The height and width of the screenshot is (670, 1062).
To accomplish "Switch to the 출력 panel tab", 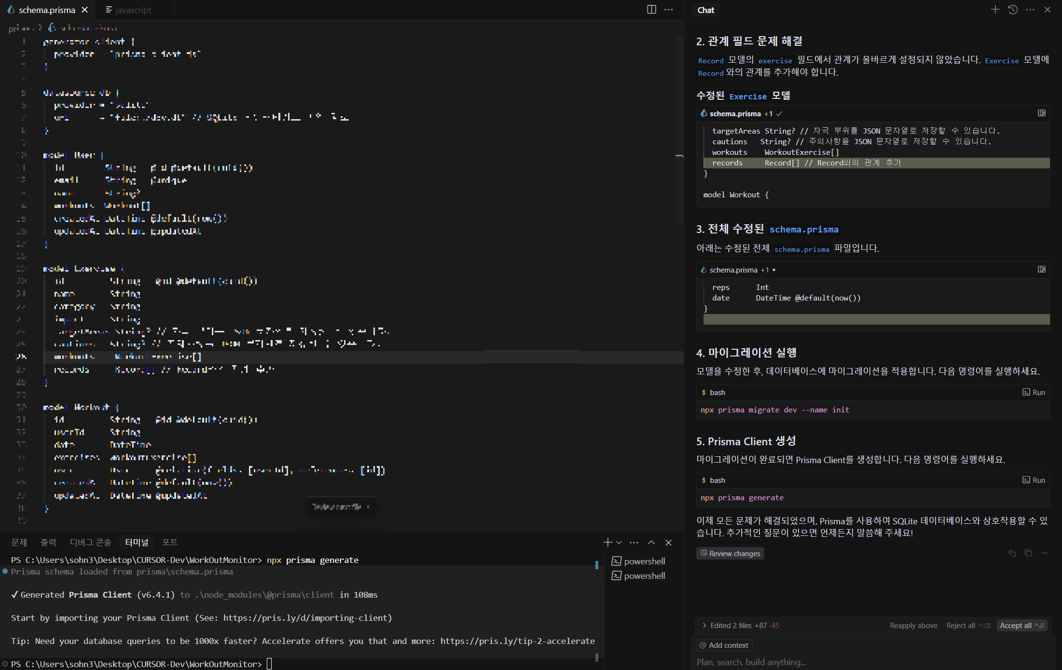I will pos(48,543).
